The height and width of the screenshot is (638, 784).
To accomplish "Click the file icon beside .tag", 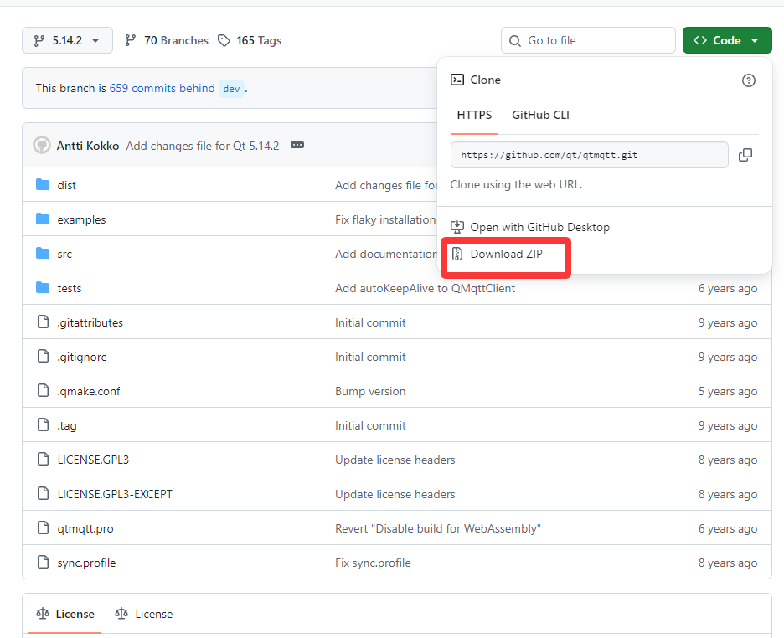I will pos(44,425).
